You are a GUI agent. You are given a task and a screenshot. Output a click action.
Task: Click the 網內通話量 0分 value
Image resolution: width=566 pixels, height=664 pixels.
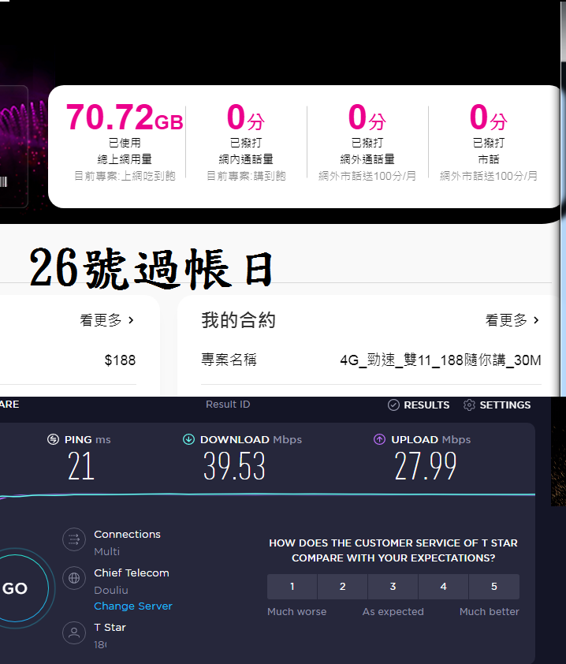[x=245, y=118]
